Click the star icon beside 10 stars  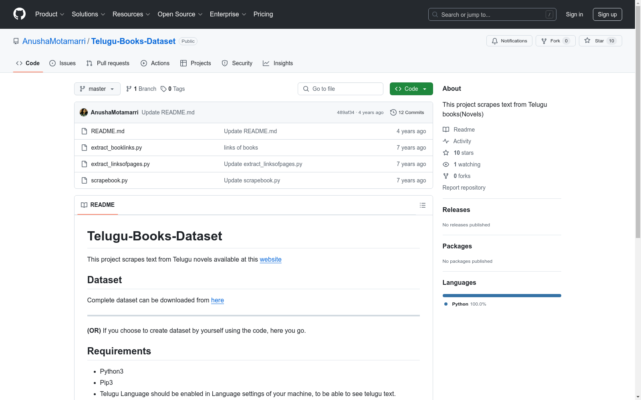coord(446,153)
